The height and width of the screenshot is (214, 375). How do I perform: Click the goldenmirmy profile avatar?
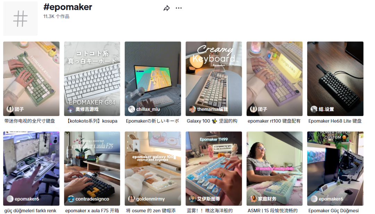point(132,199)
